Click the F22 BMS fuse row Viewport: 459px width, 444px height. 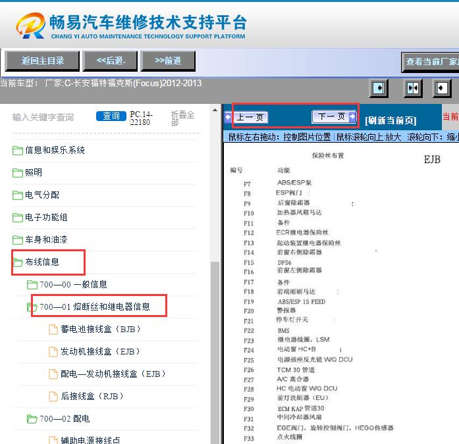point(267,331)
